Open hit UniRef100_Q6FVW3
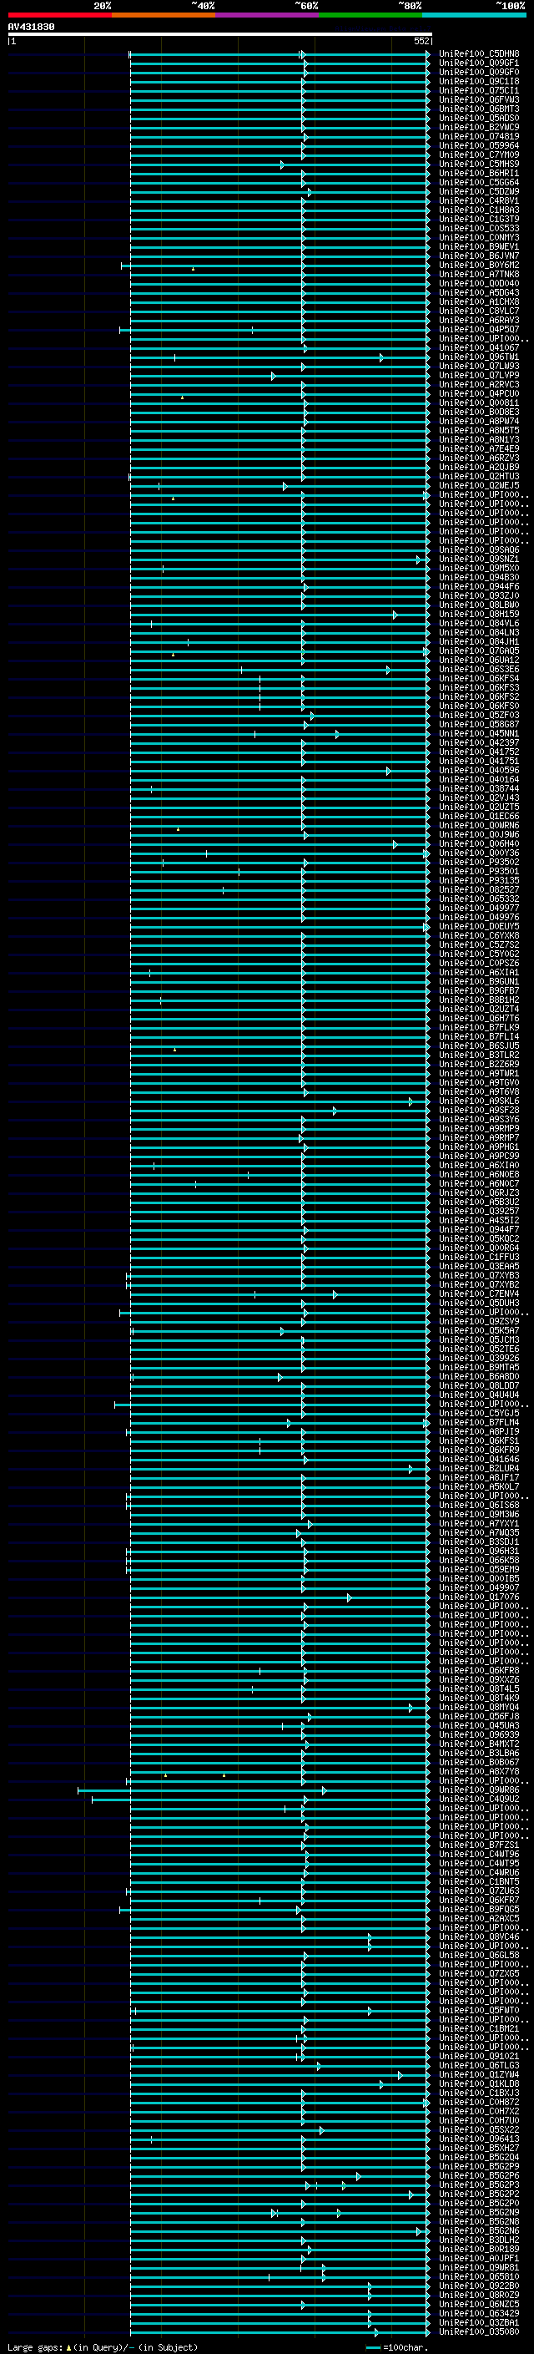 (479, 99)
